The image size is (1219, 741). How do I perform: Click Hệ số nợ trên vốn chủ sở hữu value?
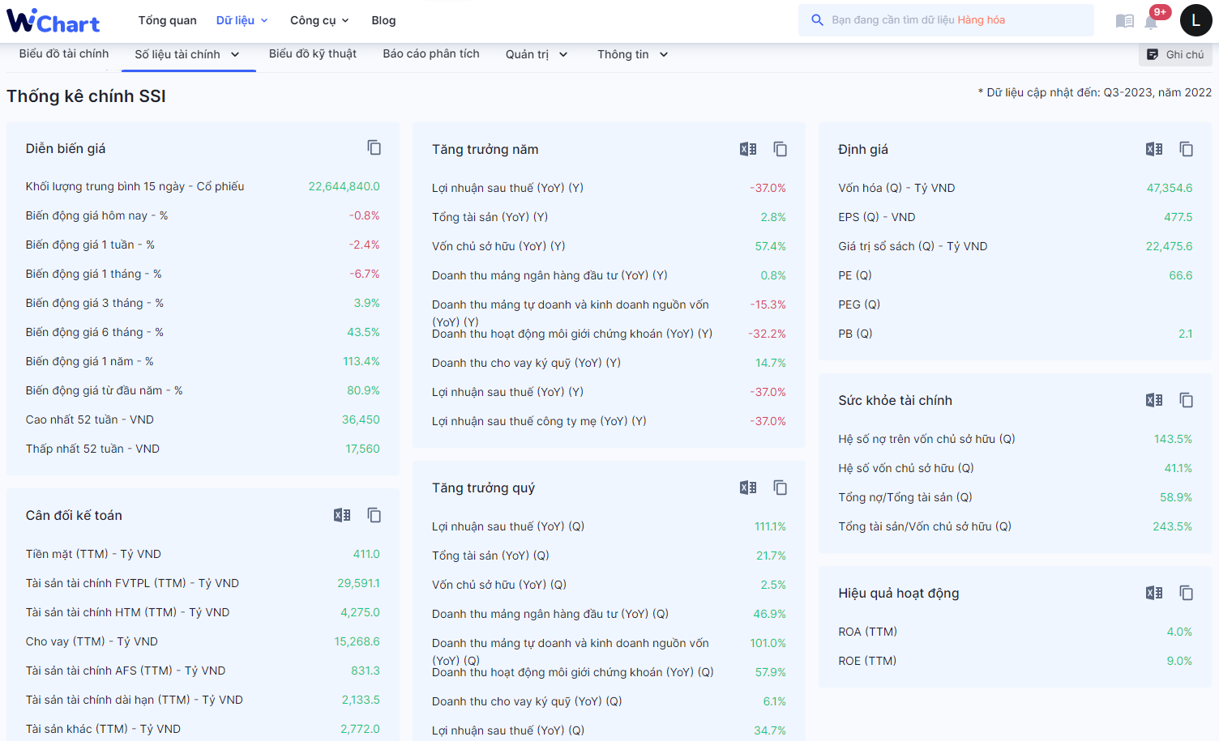[x=1173, y=439]
